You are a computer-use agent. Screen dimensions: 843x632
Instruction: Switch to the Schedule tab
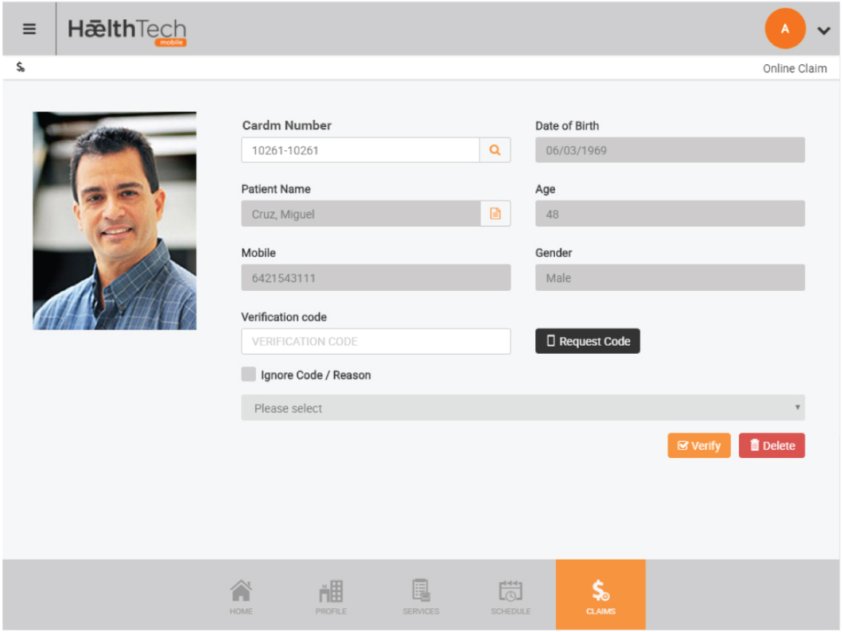(x=511, y=596)
